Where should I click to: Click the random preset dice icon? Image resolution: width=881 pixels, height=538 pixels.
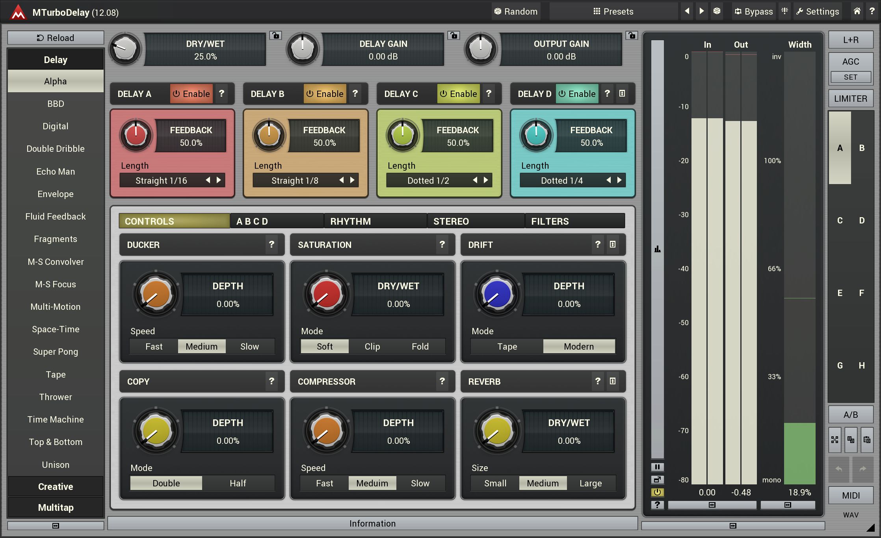717,11
